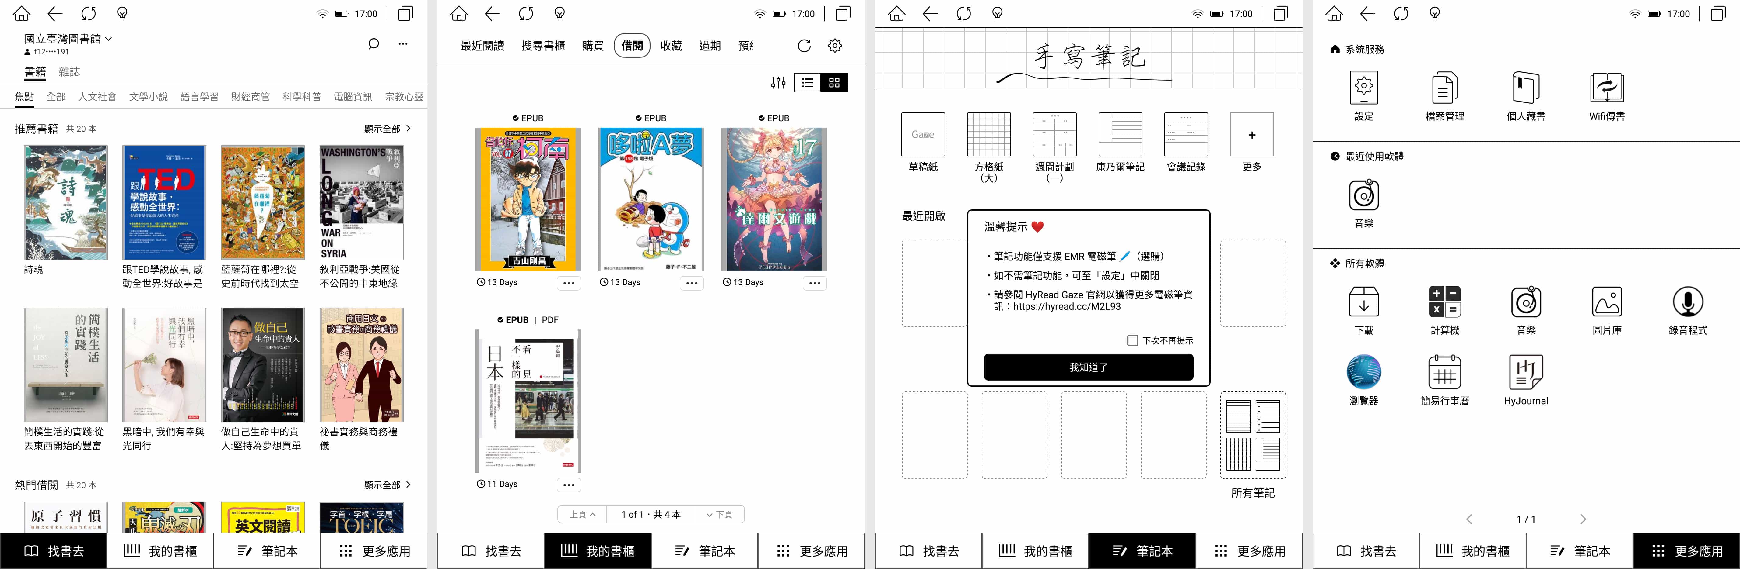
Task: Launch the 錄音程式 recorder app
Action: [x=1688, y=311]
